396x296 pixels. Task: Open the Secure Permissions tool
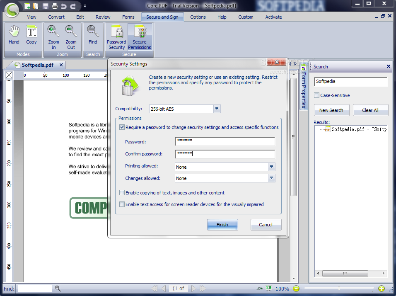140,37
